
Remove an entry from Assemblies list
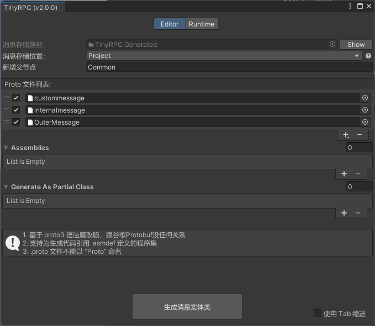click(358, 174)
